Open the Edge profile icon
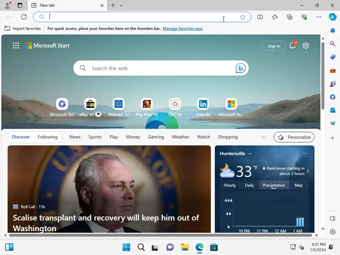Viewport: 340px width, 255px height. 8,5
